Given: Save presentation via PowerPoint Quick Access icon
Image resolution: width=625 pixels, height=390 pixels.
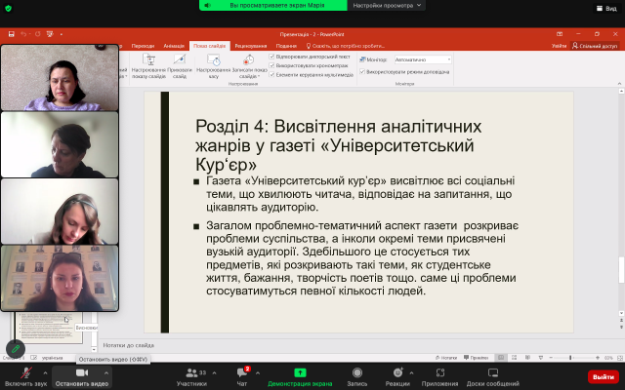Looking at the screenshot, I should coord(11,34).
